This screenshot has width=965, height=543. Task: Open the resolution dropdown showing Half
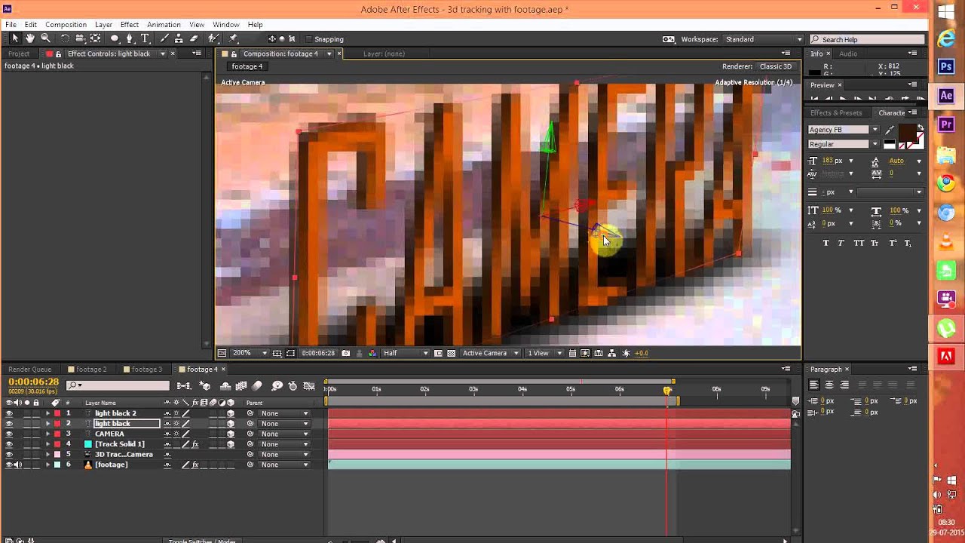(406, 353)
